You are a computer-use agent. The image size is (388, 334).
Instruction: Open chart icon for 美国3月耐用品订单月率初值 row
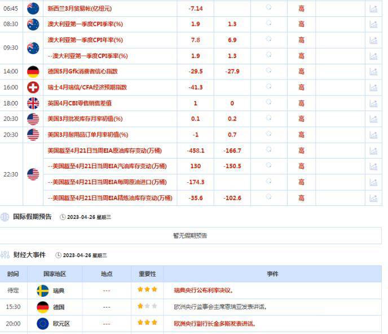tap(373, 135)
